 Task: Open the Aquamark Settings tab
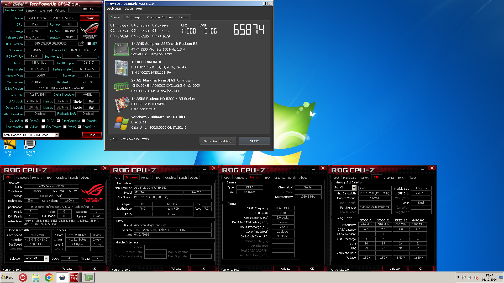133,18
